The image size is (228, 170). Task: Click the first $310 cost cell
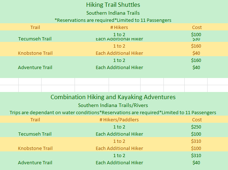(196, 141)
